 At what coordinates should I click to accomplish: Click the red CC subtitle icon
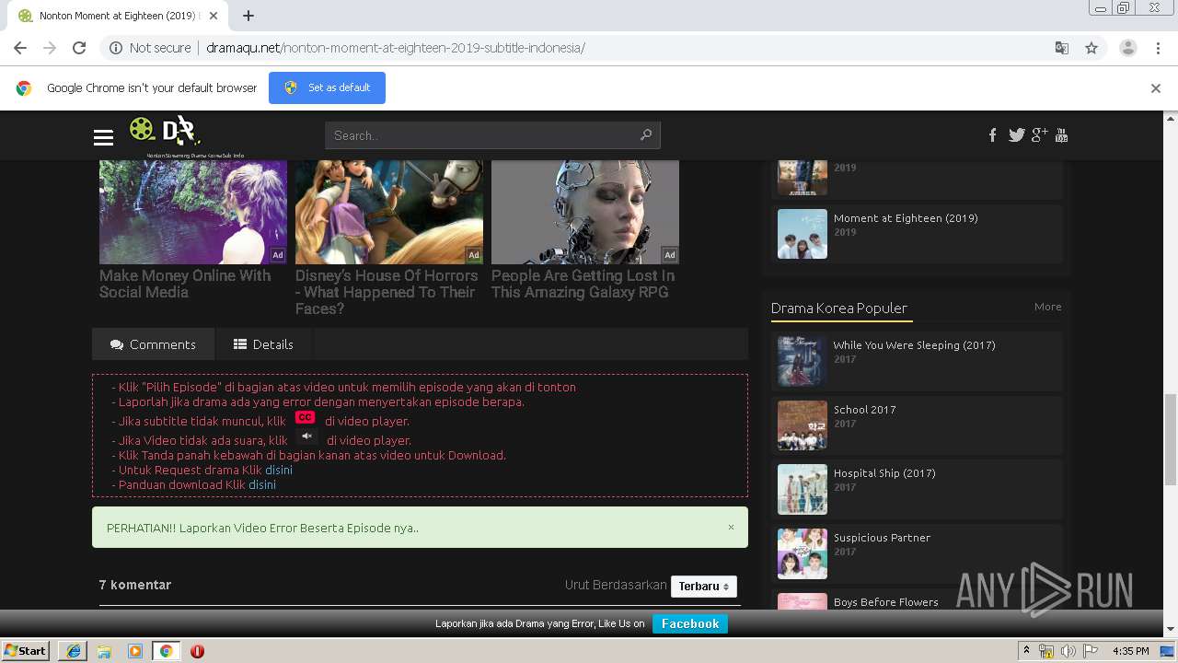point(306,417)
